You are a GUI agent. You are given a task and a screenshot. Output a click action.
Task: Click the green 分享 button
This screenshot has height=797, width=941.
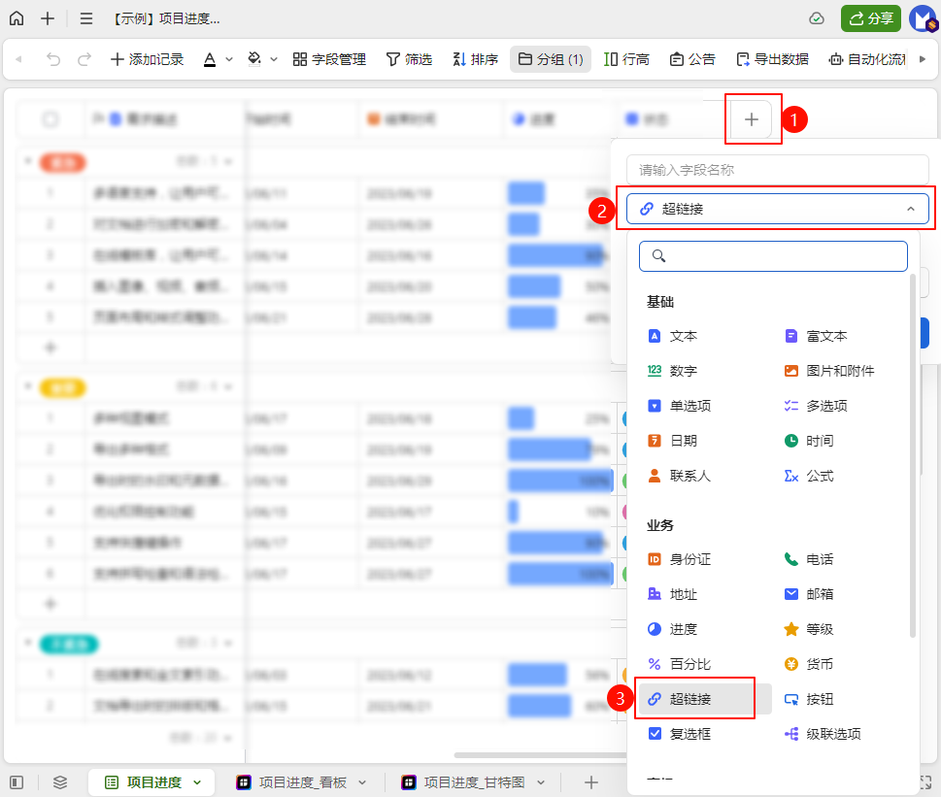point(871,18)
